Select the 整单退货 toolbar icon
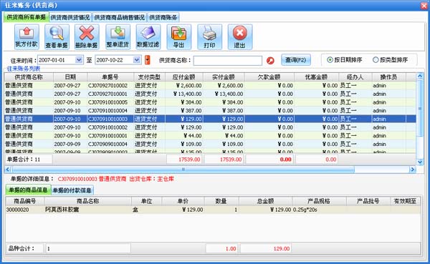Screen dimensions: 430x264 (118, 36)
